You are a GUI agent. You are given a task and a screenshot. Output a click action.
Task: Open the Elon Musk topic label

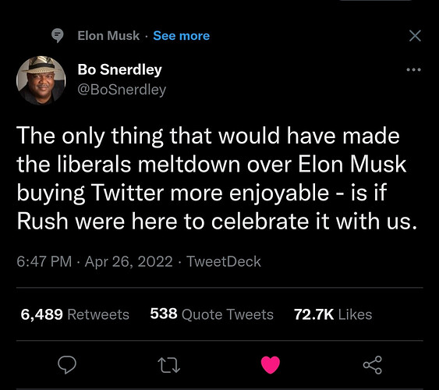108,36
